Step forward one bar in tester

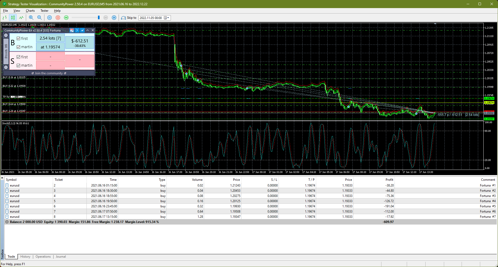(x=114, y=18)
